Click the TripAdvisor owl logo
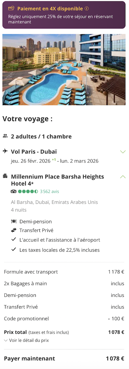Image resolution: width=129 pixels, height=369 pixels. click(14, 192)
